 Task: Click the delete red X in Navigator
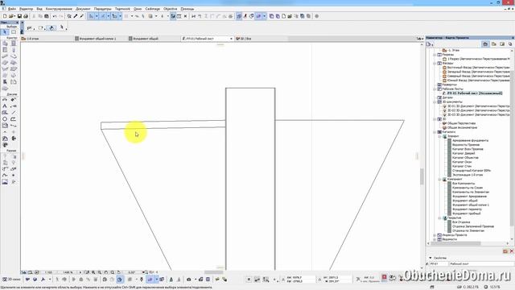pyautogui.click(x=512, y=251)
